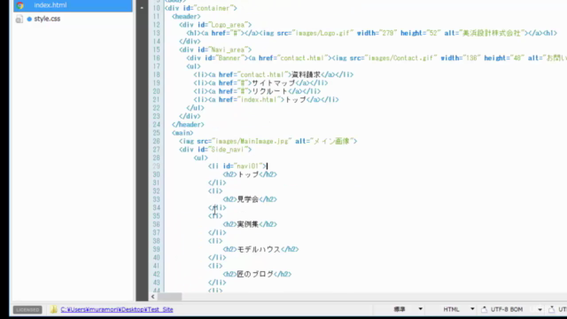
Task: Open the HTML syntax dropdown
Action: tap(472, 309)
